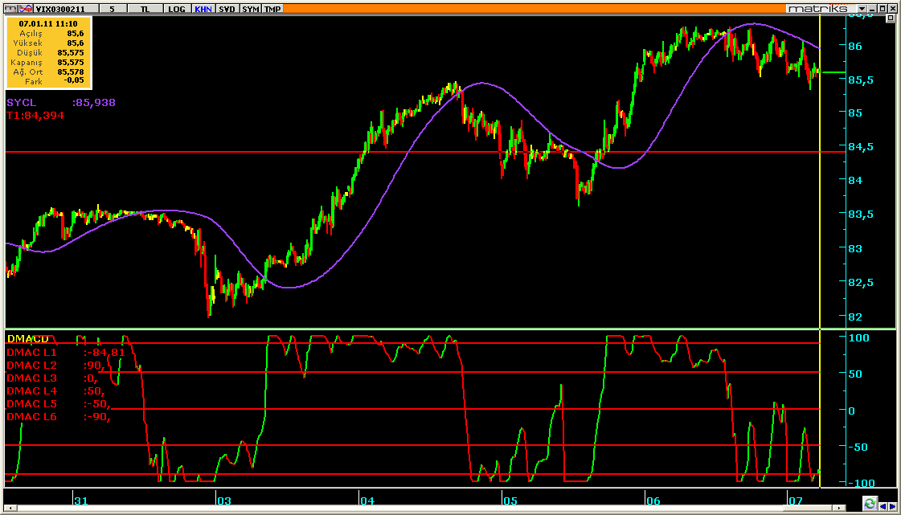Click the DMACD indicator label

click(27, 339)
